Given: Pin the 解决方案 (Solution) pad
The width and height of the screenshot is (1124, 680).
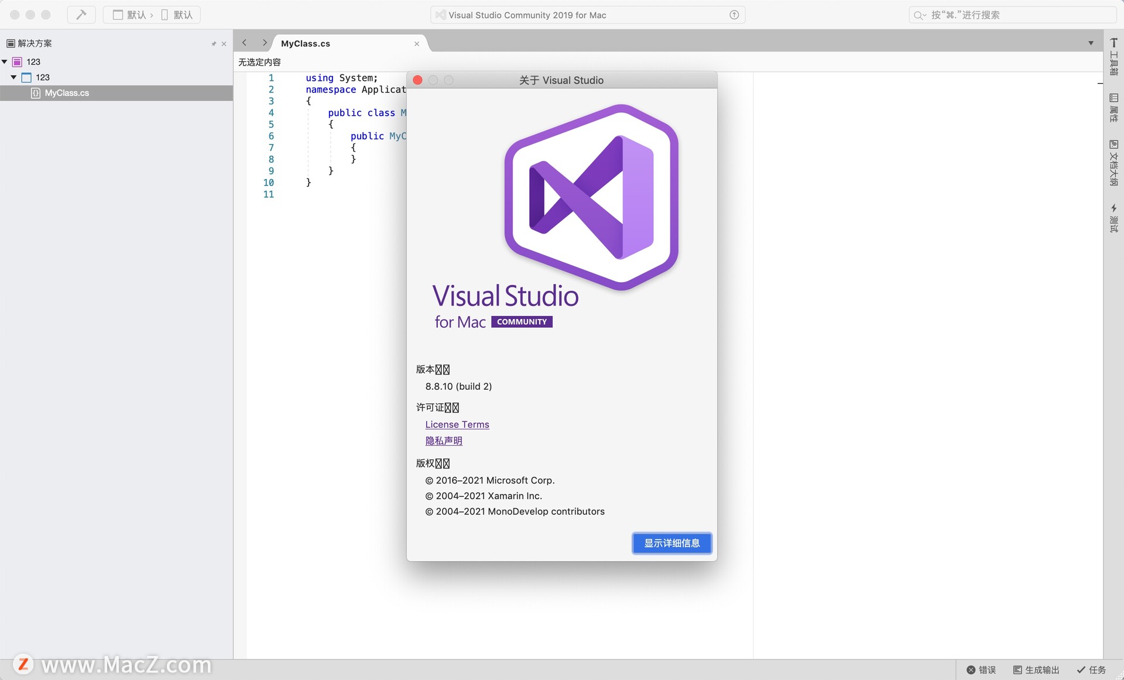Looking at the screenshot, I should (x=214, y=43).
